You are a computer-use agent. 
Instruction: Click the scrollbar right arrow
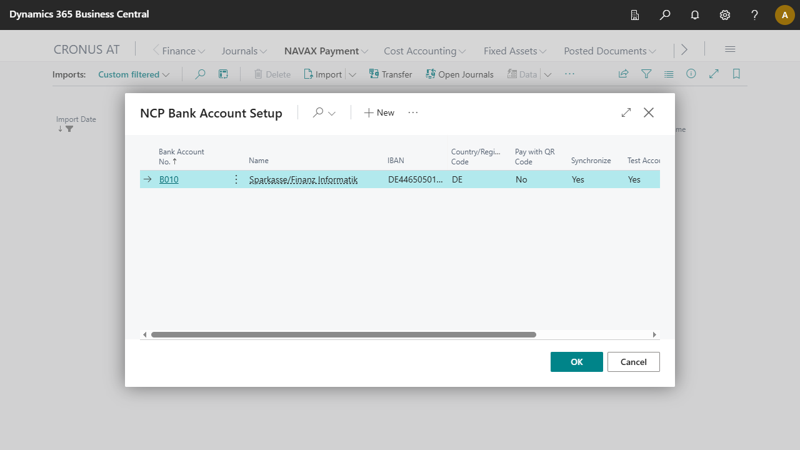[654, 334]
